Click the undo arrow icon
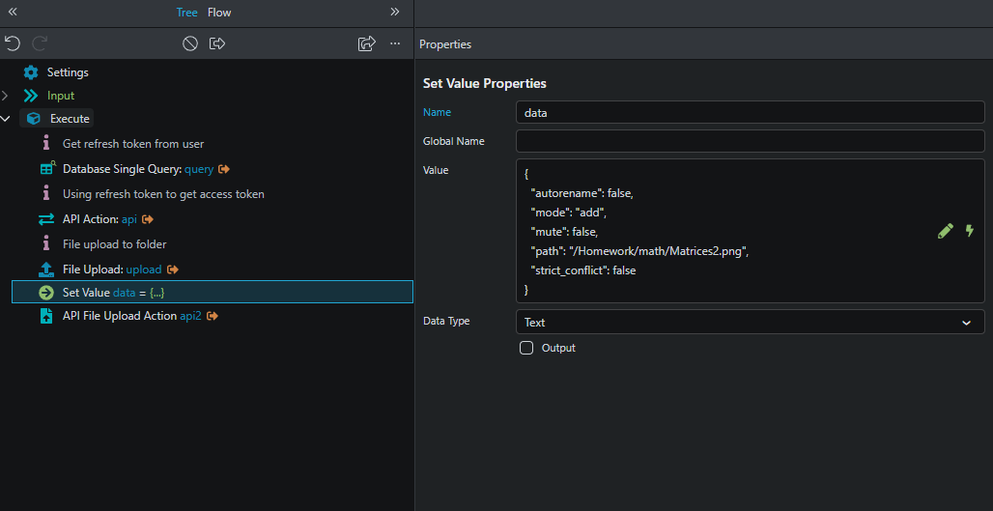The width and height of the screenshot is (993, 511). [12, 43]
